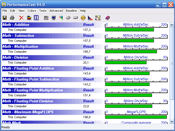Click the memory chip test icon
Image resolution: width=175 pixels, height=131 pixels.
pyautogui.click(x=68, y=18)
